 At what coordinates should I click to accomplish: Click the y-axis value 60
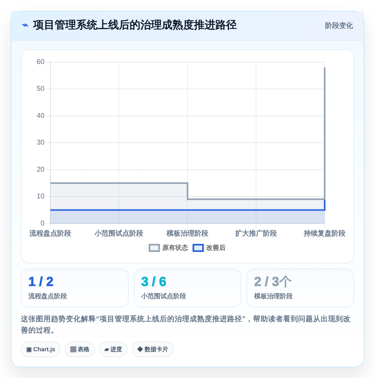click(x=40, y=62)
